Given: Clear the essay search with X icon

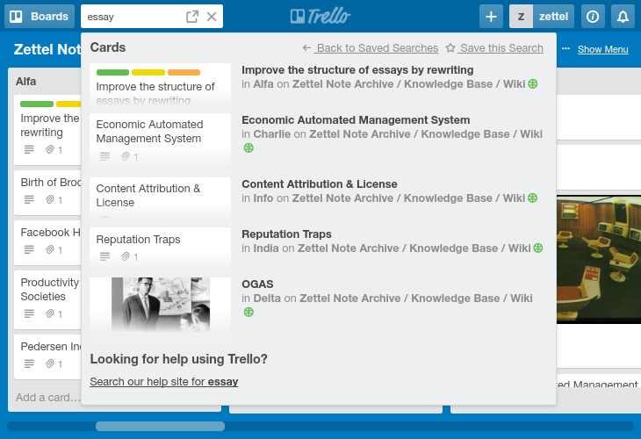Looking at the screenshot, I should [212, 17].
